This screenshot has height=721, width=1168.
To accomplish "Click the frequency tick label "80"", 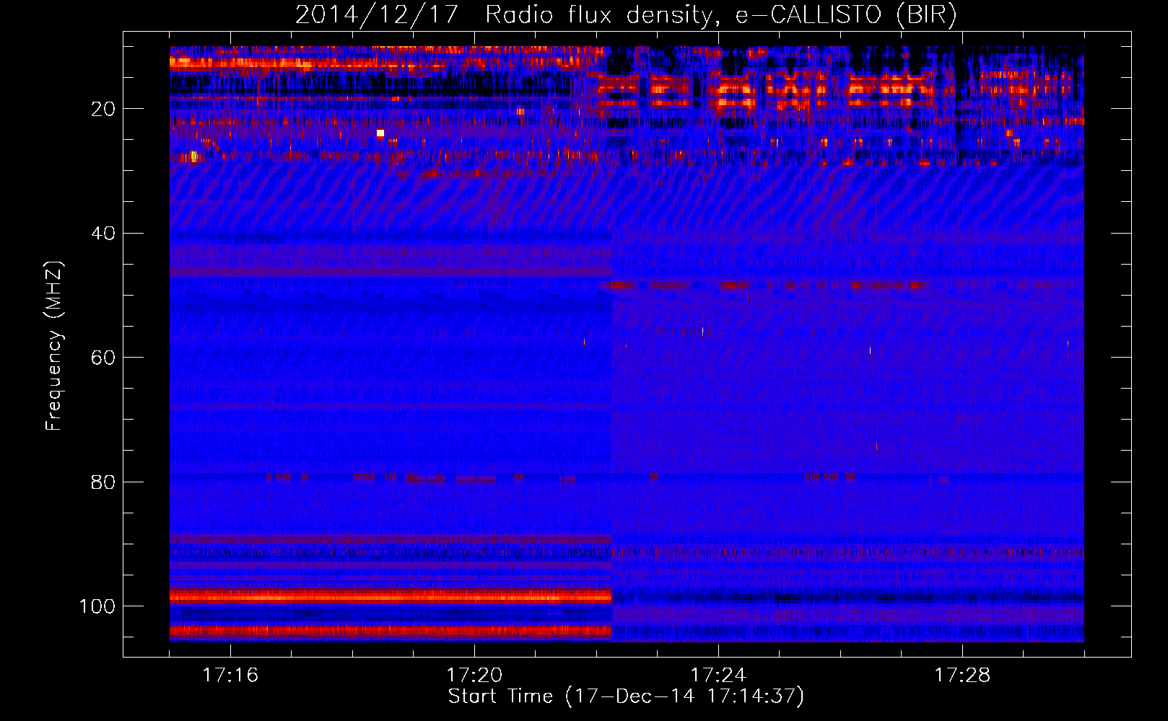I will 103,482.
